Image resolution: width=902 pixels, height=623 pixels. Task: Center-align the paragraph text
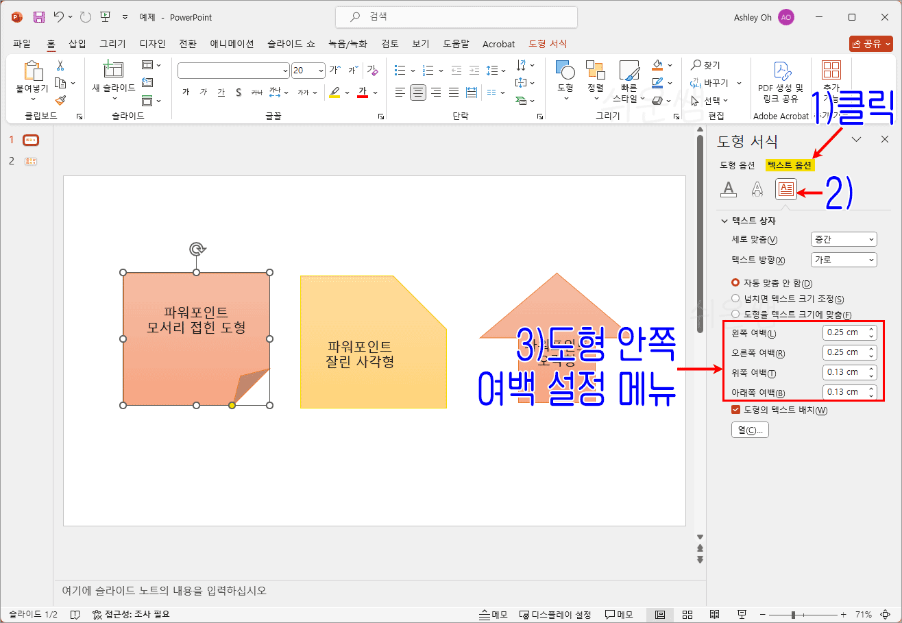tap(418, 93)
